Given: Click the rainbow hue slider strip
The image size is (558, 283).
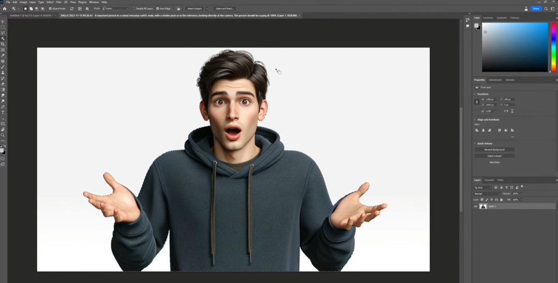Looking at the screenshot, I should 553,47.
